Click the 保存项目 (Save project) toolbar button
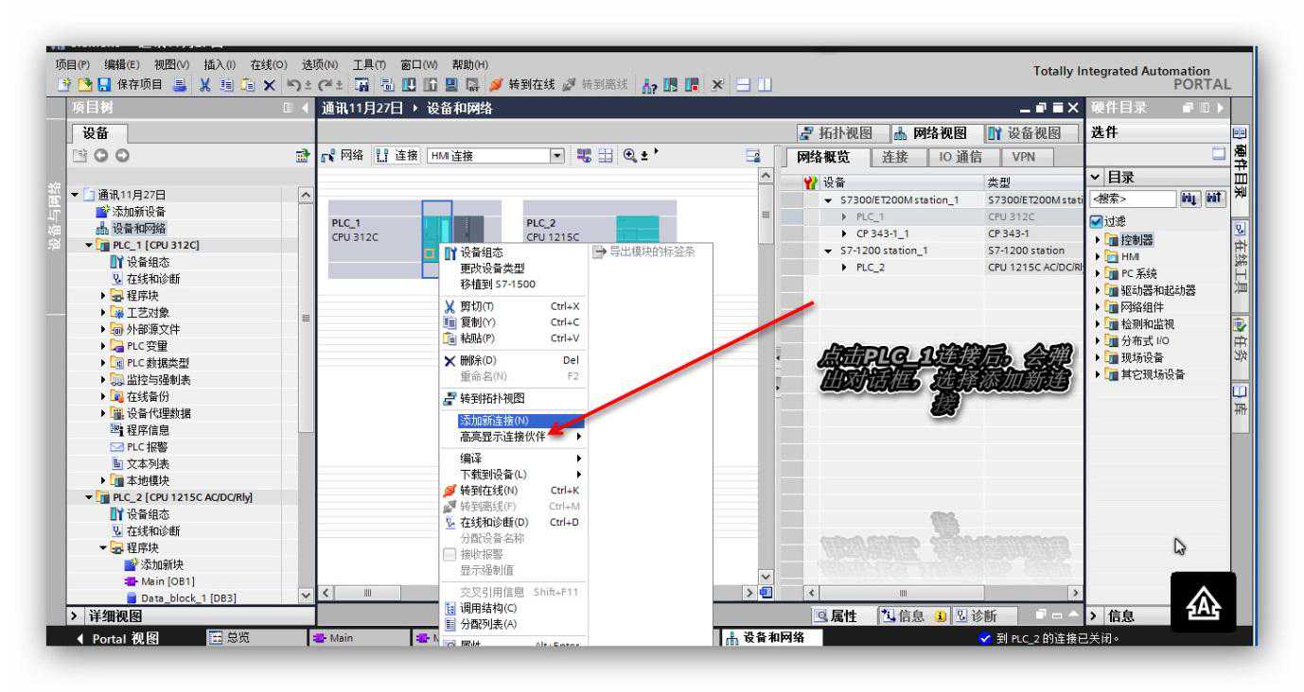 pyautogui.click(x=106, y=85)
